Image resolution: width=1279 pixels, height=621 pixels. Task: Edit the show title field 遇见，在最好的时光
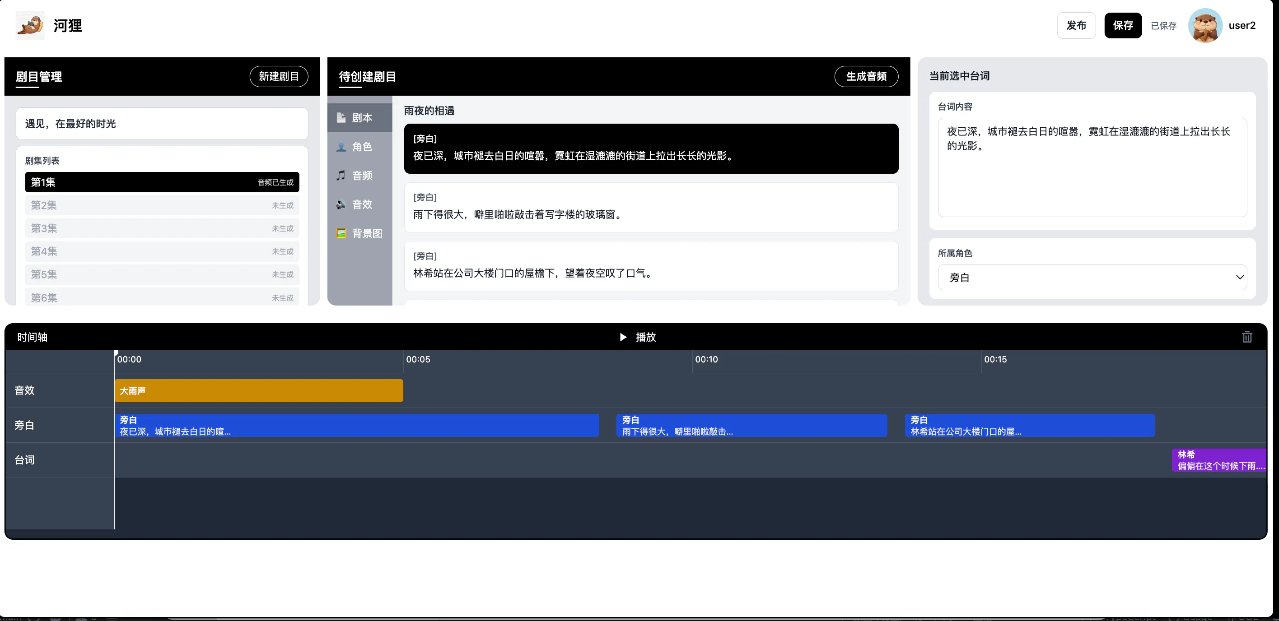[162, 124]
